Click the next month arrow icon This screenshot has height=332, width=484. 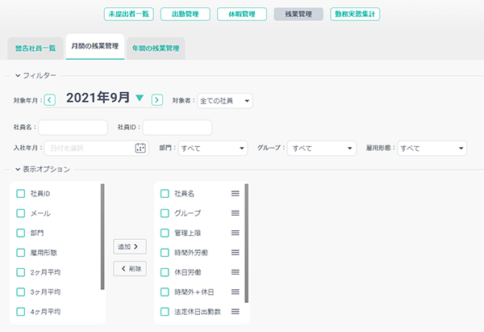click(157, 100)
